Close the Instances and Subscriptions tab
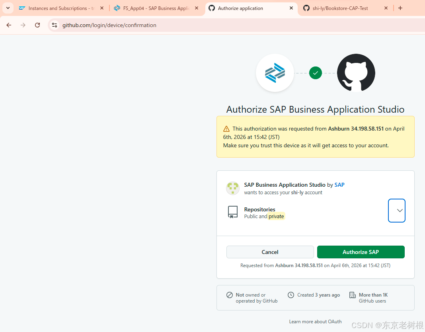The image size is (425, 332). coord(102,8)
